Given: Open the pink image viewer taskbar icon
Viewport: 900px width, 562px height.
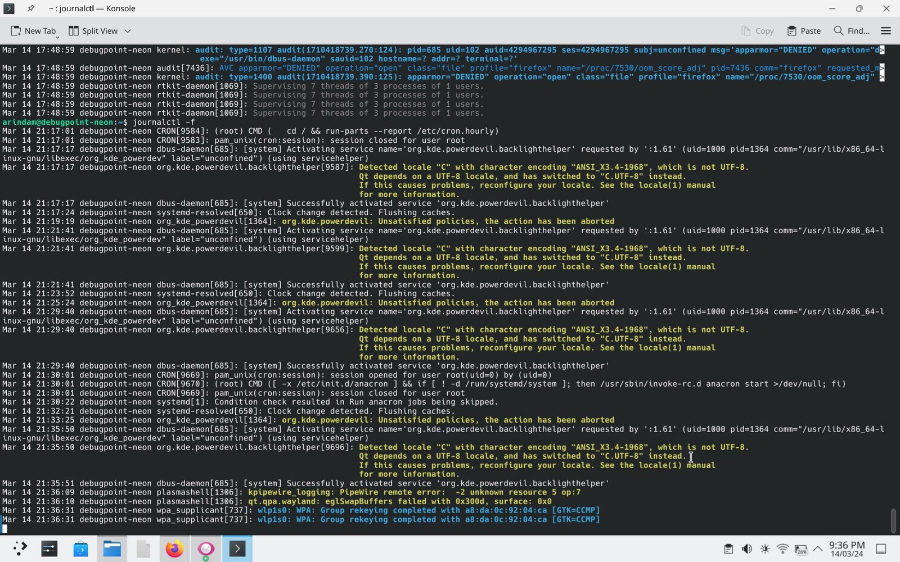Looking at the screenshot, I should coord(206,549).
